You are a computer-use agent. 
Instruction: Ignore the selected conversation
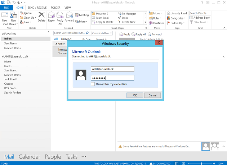tap(26, 13)
